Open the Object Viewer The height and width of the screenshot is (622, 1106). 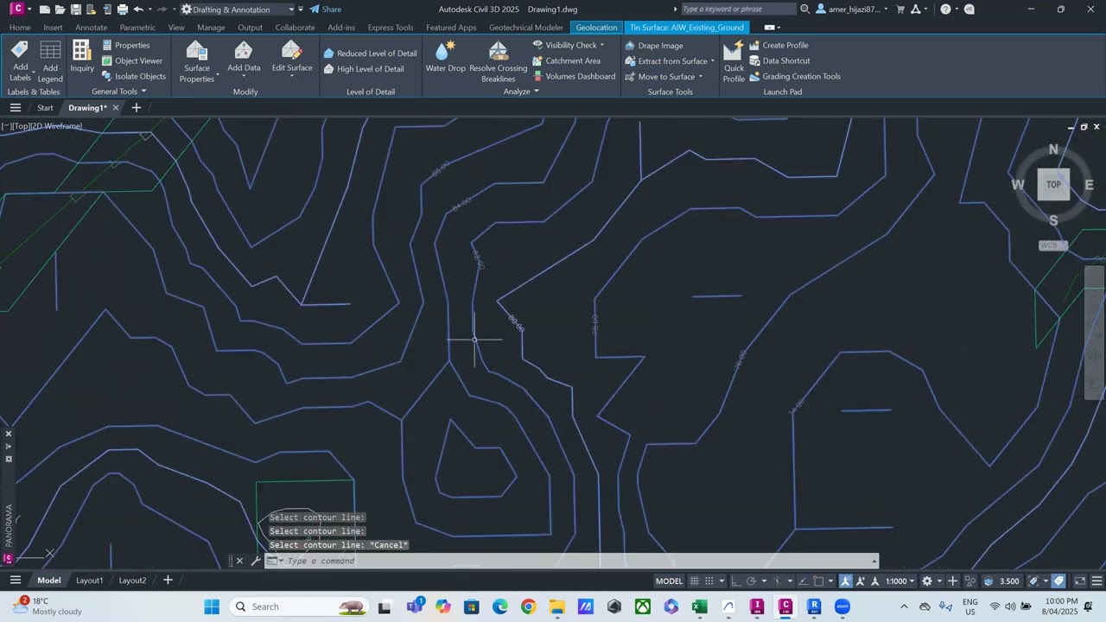pos(132,60)
